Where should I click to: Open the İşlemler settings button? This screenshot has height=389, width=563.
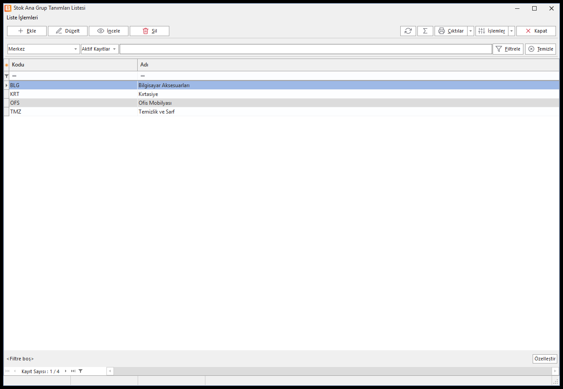point(492,31)
